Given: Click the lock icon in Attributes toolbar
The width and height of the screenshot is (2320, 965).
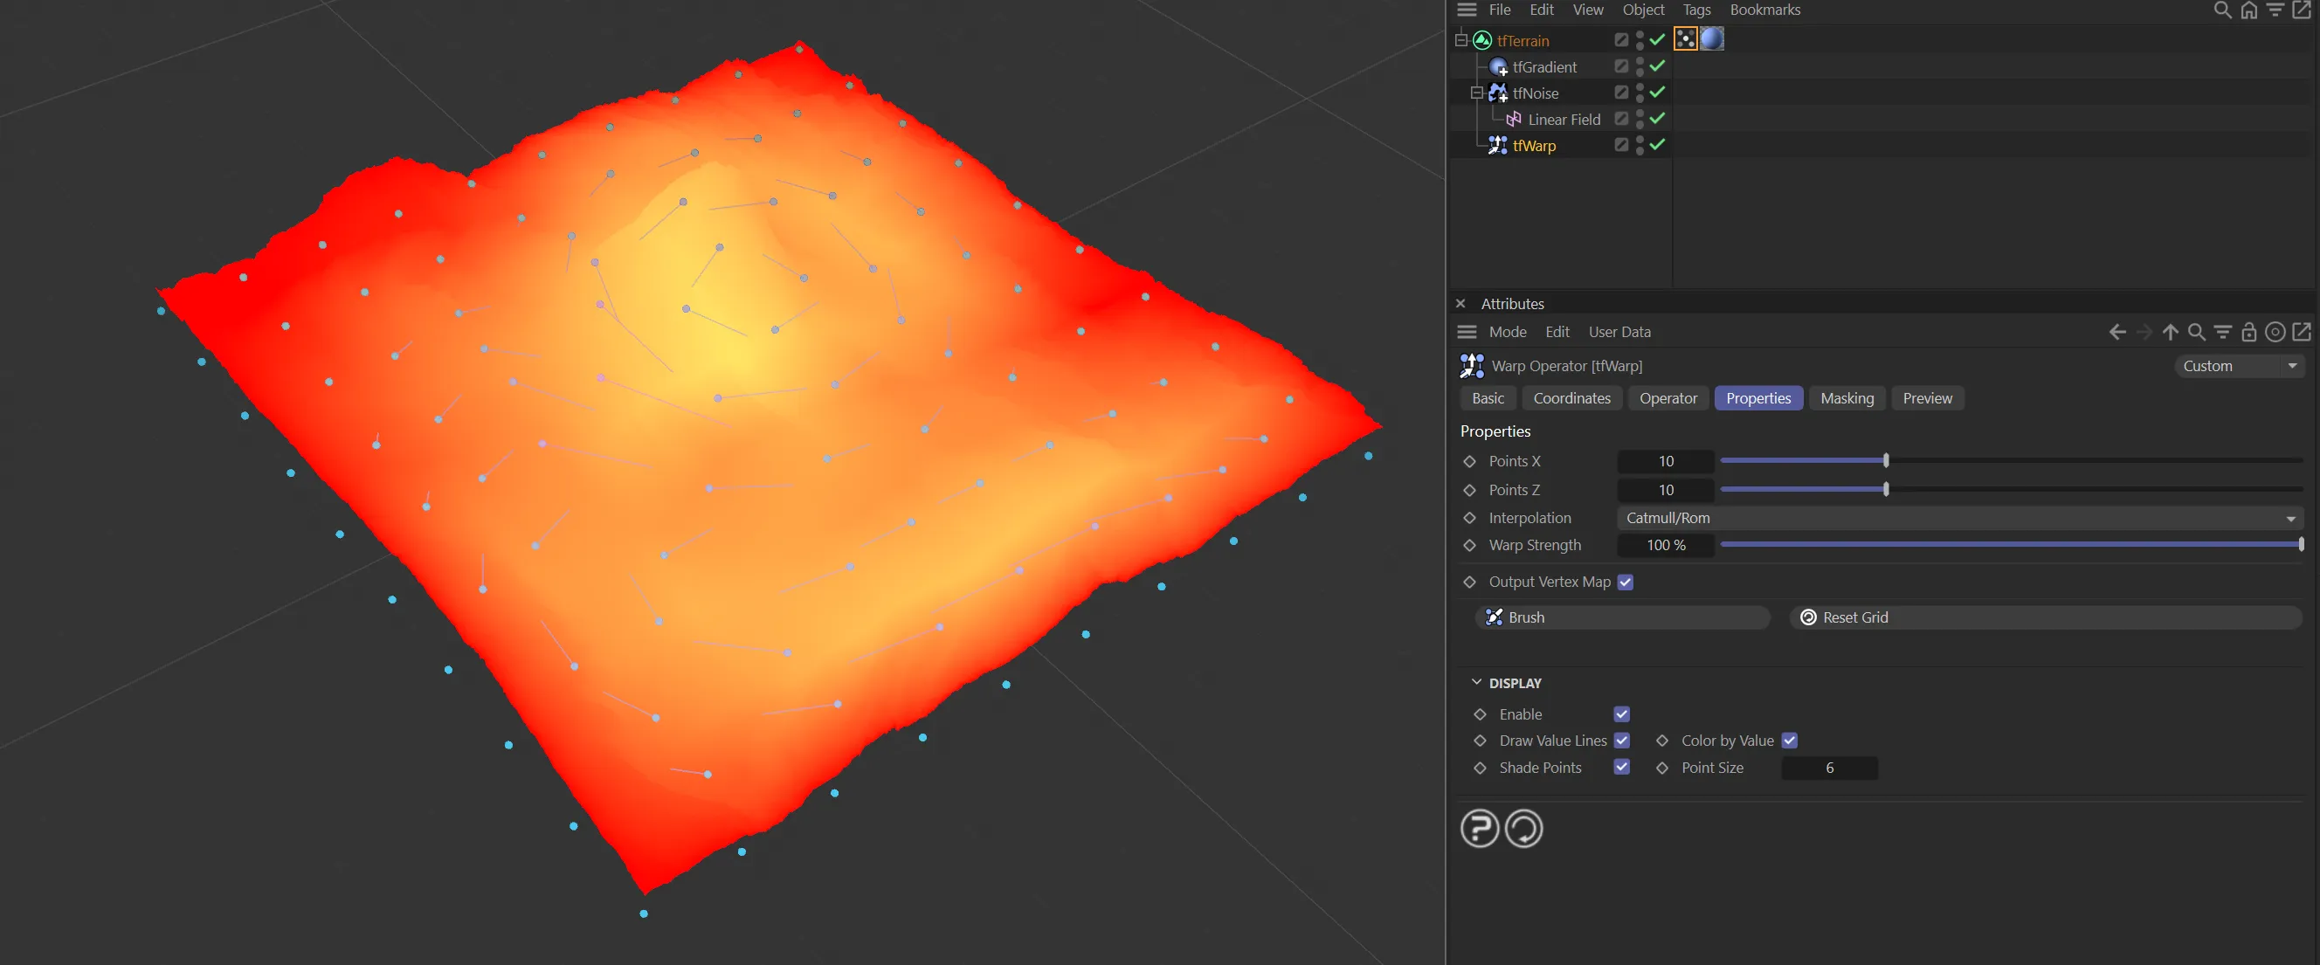Looking at the screenshot, I should click(2249, 332).
